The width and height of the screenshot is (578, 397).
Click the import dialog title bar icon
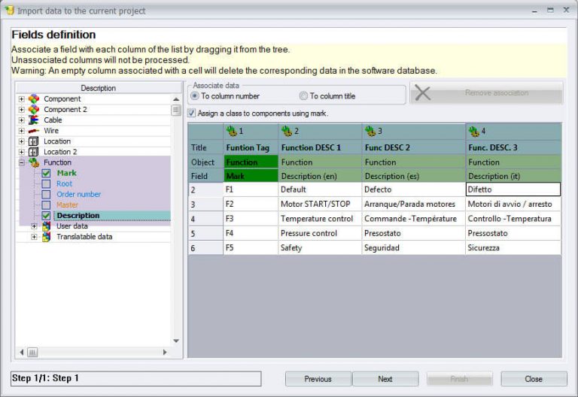[x=10, y=11]
